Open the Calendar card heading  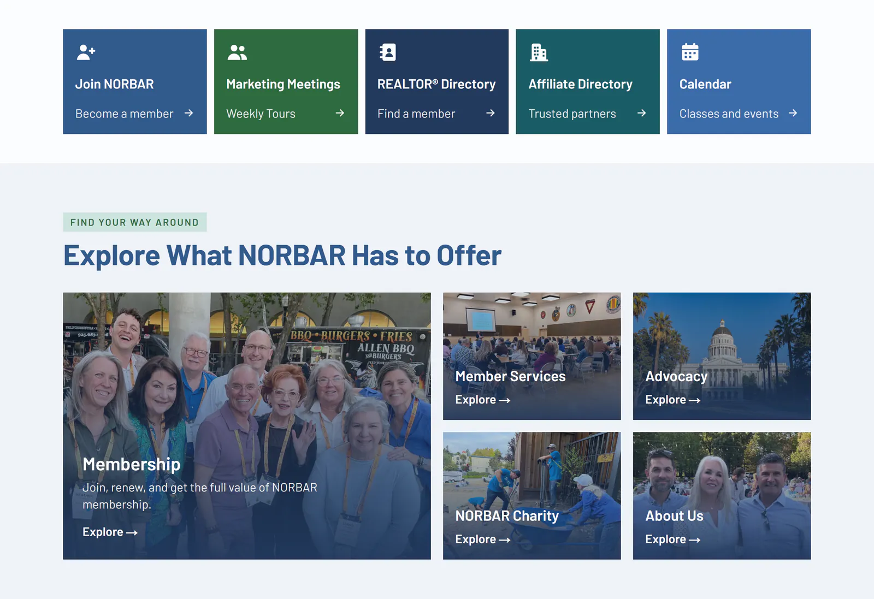(705, 84)
